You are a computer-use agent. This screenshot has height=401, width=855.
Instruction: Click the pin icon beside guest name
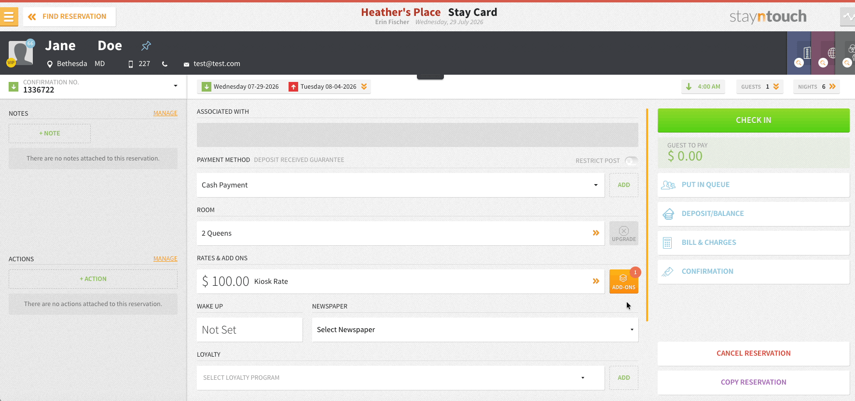tap(146, 46)
